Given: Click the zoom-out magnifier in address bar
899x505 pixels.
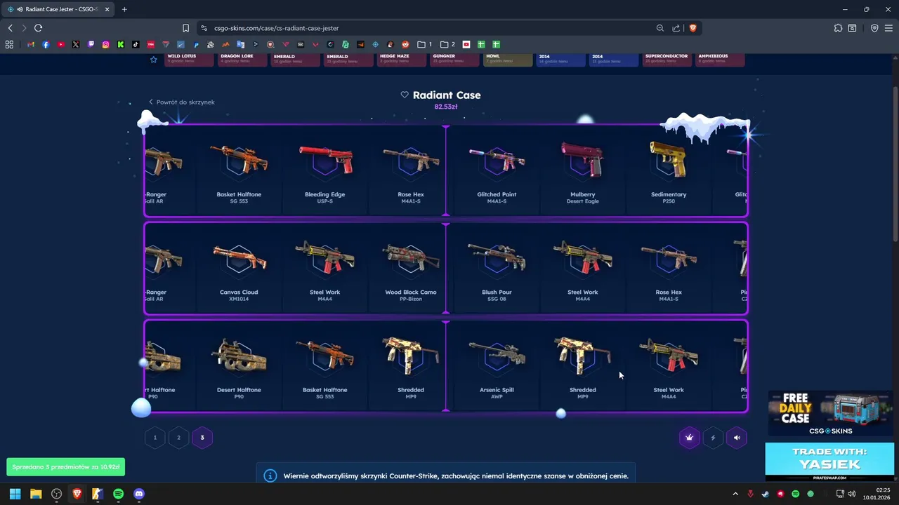Looking at the screenshot, I should pos(660,28).
